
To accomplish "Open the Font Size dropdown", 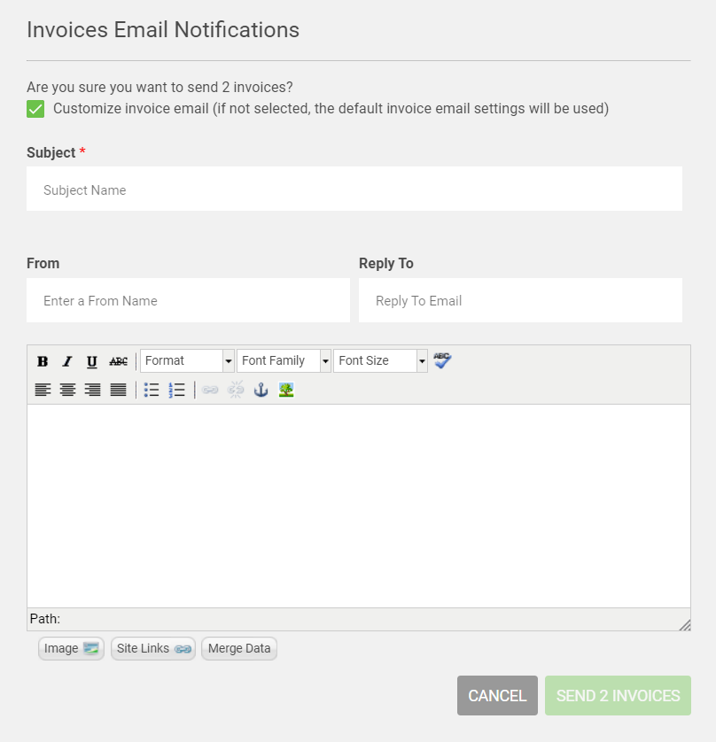I will [380, 360].
